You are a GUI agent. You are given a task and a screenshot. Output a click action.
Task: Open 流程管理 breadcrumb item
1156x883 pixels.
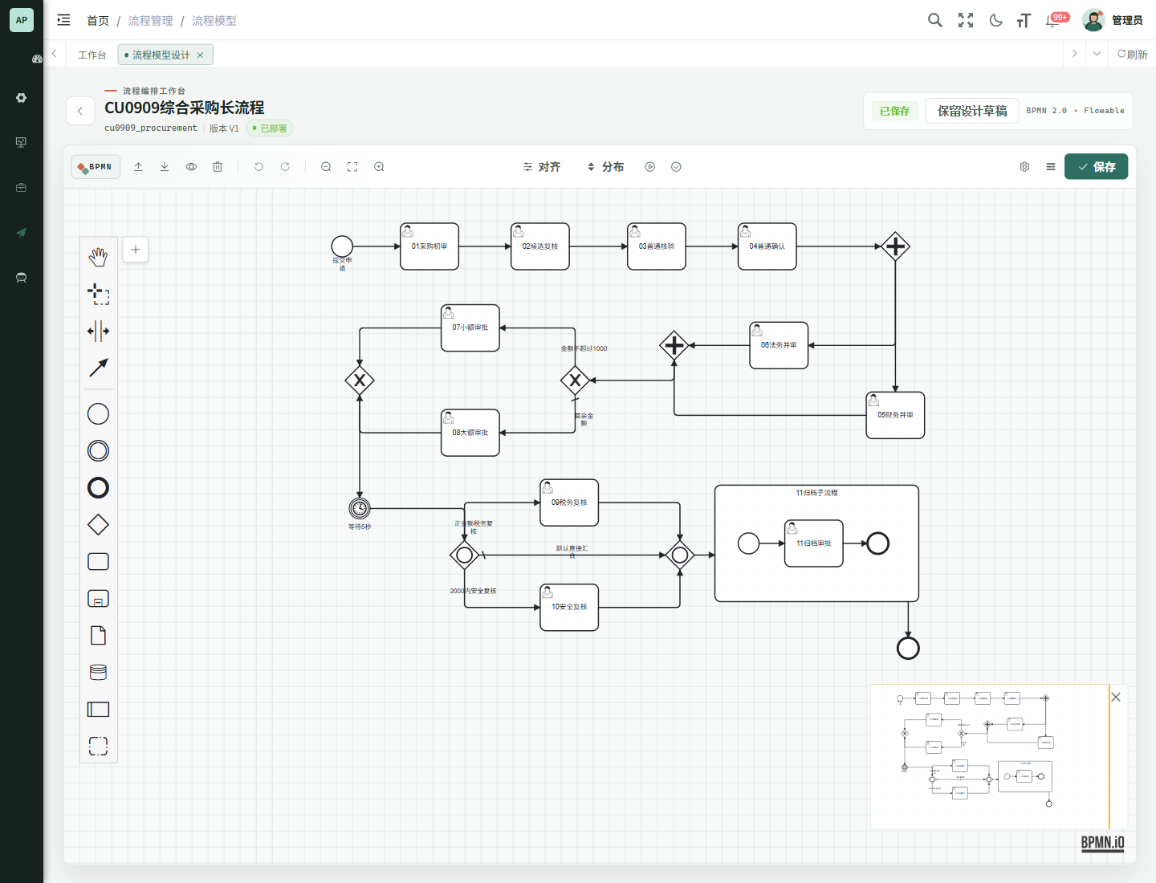tap(150, 21)
